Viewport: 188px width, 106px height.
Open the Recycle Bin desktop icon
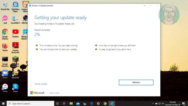pos(5,6)
